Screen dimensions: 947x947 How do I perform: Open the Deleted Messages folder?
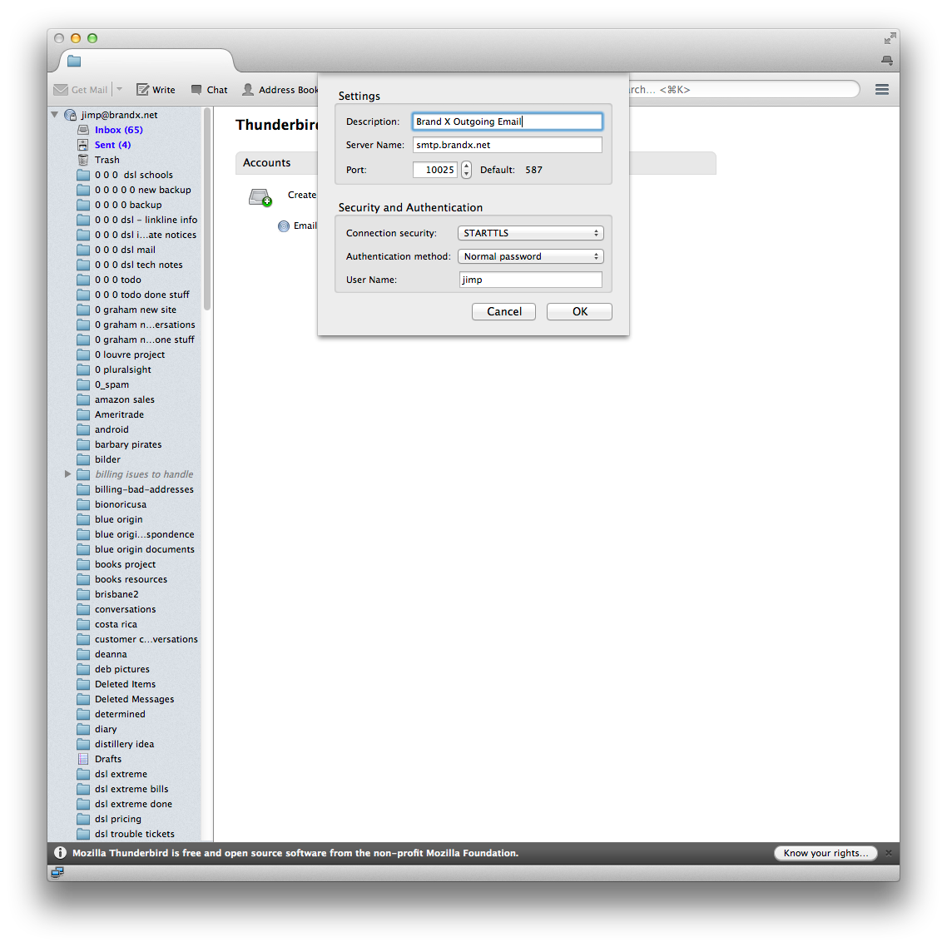(134, 699)
